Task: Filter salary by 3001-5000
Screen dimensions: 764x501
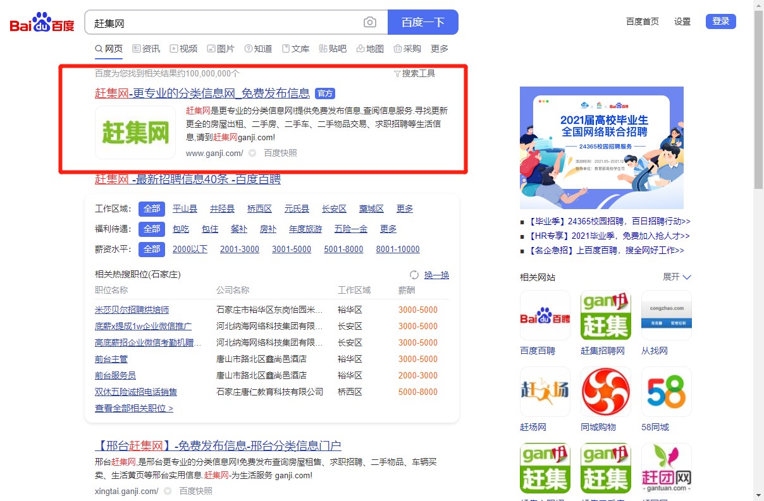Action: click(292, 250)
